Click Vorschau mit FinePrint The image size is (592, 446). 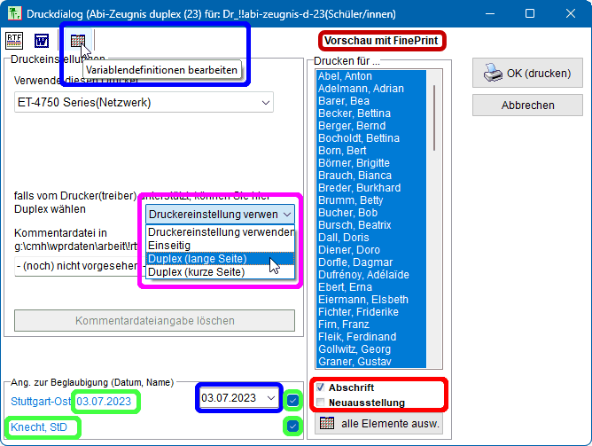[x=381, y=42]
